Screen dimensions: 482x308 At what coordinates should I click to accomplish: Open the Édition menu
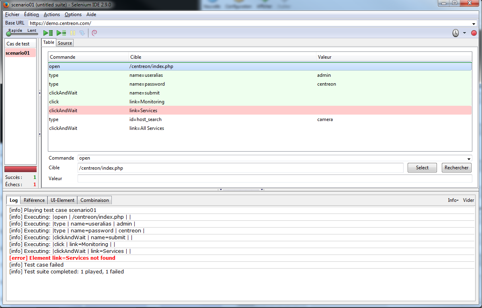tap(31, 14)
